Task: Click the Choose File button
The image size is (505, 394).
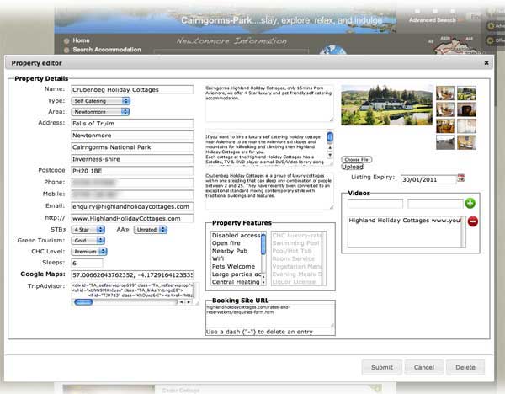Action: 357,159
